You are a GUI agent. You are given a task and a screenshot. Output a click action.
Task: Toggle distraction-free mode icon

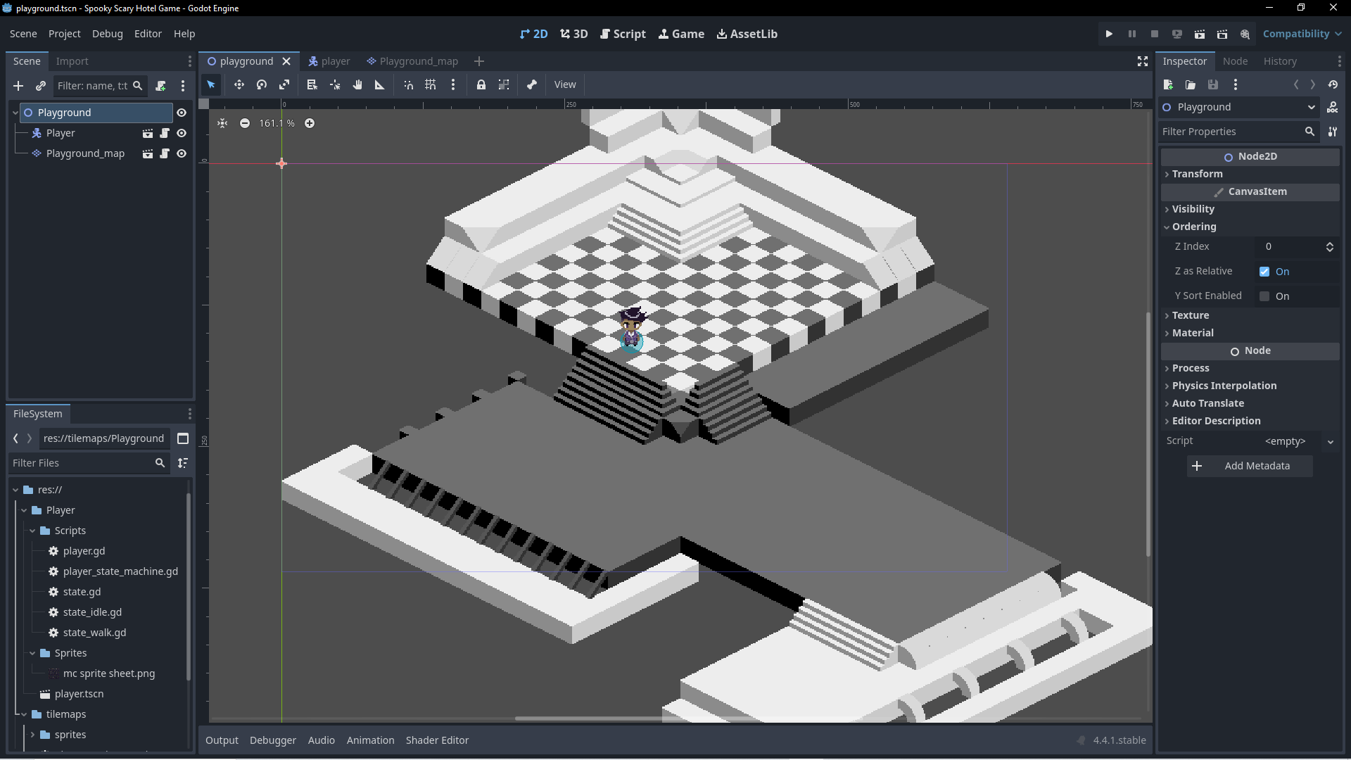(x=1143, y=61)
